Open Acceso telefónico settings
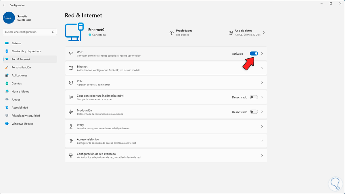This screenshot has height=194, width=345. coord(166,141)
